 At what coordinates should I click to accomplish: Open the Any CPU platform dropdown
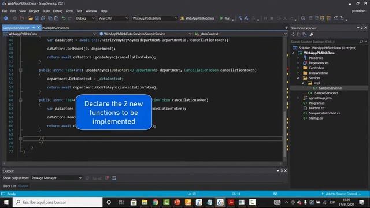[113, 18]
